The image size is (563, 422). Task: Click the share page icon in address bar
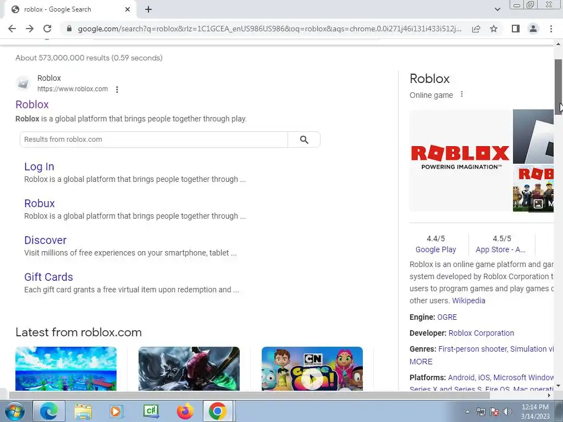tap(476, 29)
